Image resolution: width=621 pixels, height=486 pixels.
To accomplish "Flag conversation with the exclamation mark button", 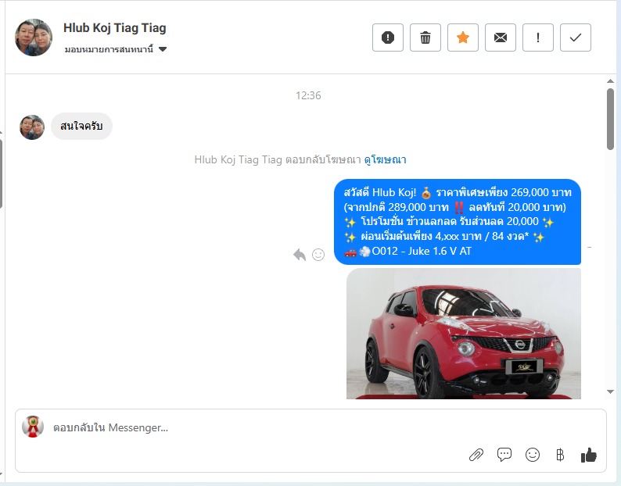I will (538, 38).
